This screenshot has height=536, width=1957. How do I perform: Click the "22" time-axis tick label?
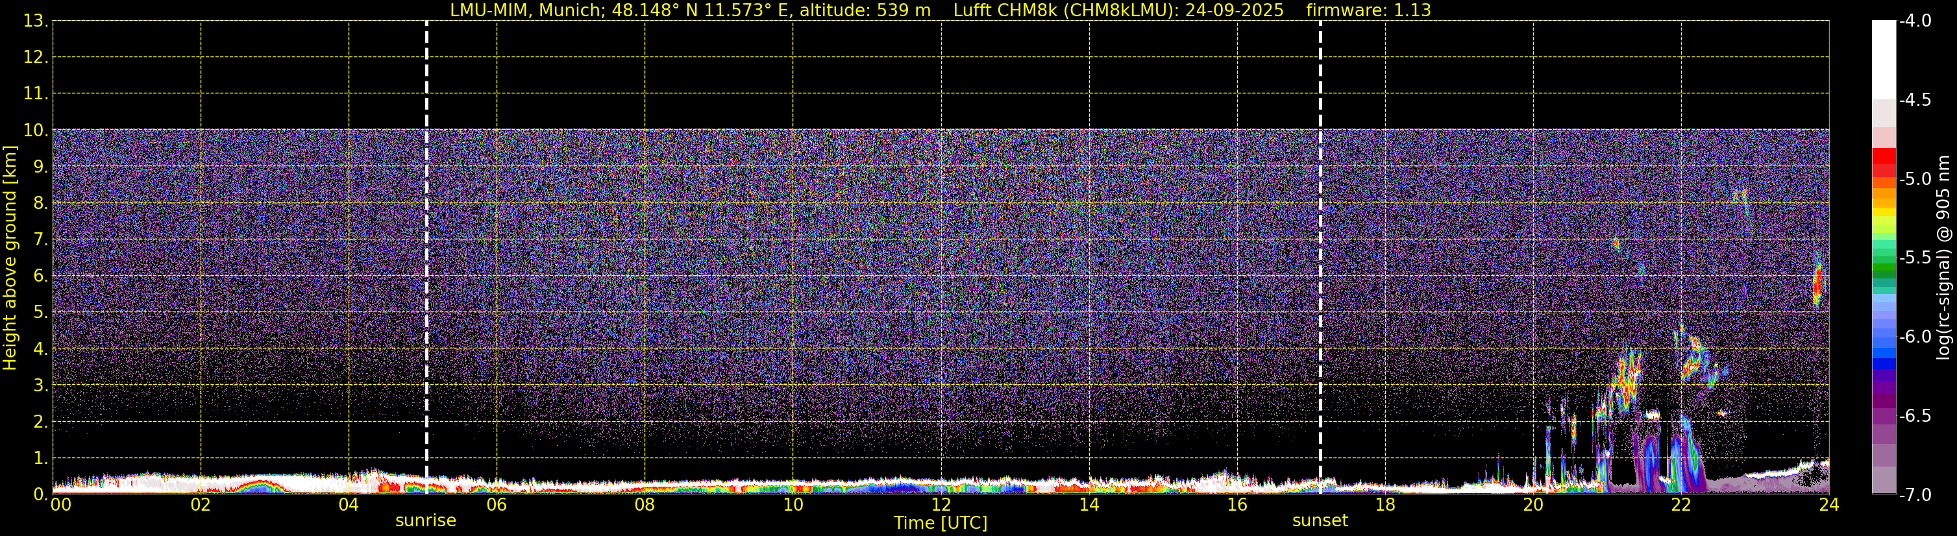click(x=1681, y=505)
